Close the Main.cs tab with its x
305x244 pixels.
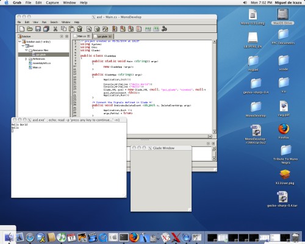(x=88, y=36)
